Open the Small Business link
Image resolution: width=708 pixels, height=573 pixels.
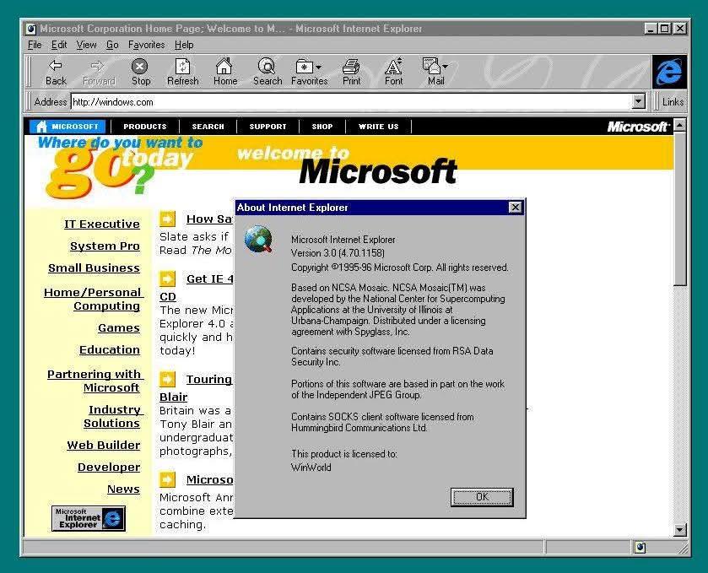tap(94, 268)
